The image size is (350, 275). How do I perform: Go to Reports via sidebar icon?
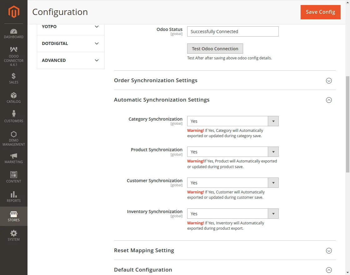pyautogui.click(x=13, y=196)
